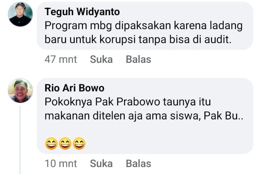Open Teguh Widyanto's name link

(82, 12)
